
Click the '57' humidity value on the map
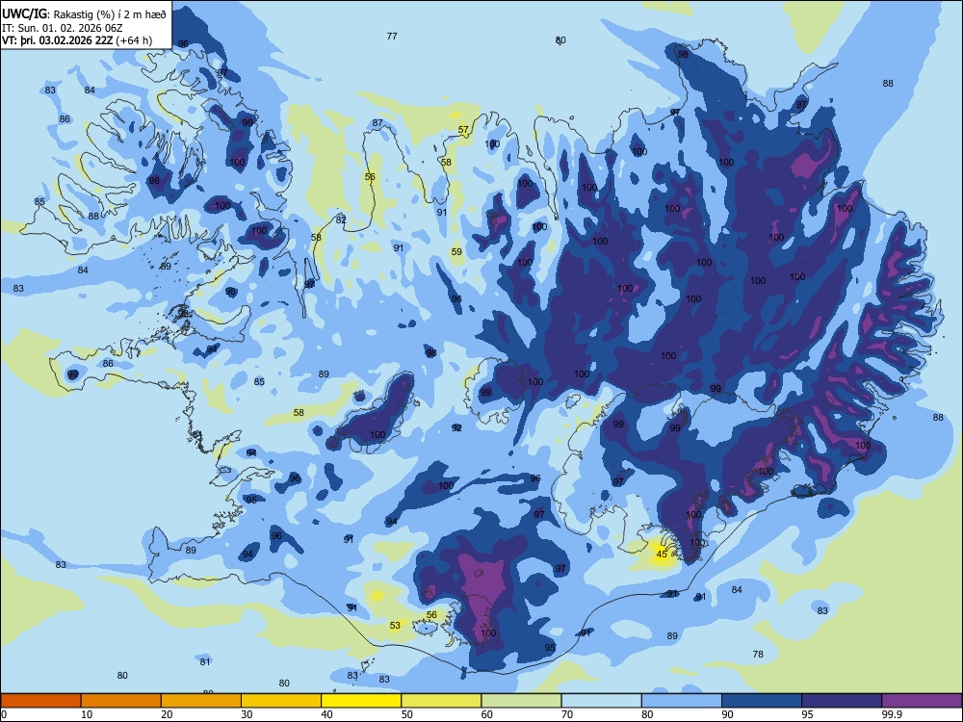[x=463, y=130]
